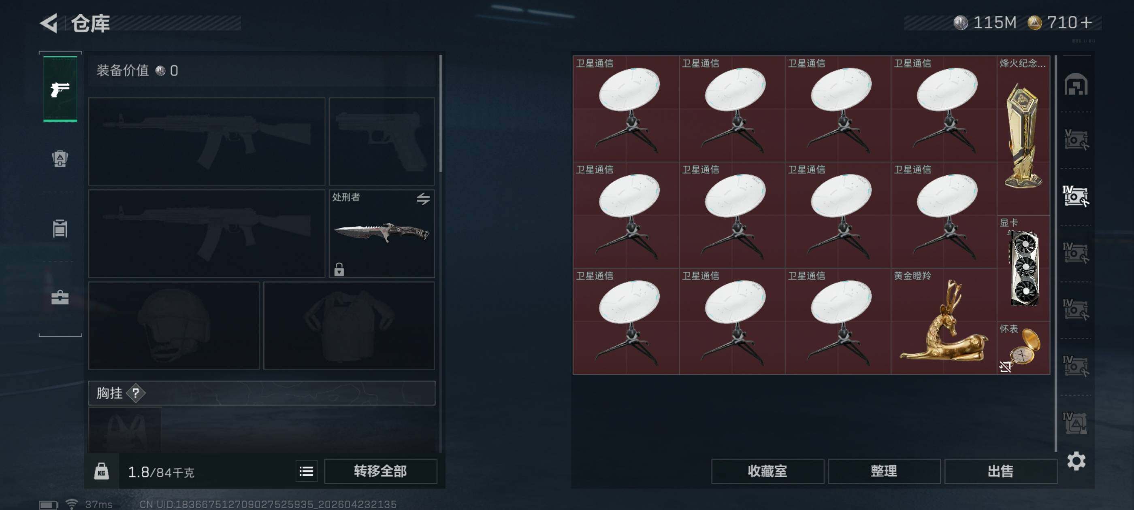This screenshot has width=1134, height=510.
Task: Swap the 处刑者 knife with the swap arrows
Action: (x=423, y=199)
